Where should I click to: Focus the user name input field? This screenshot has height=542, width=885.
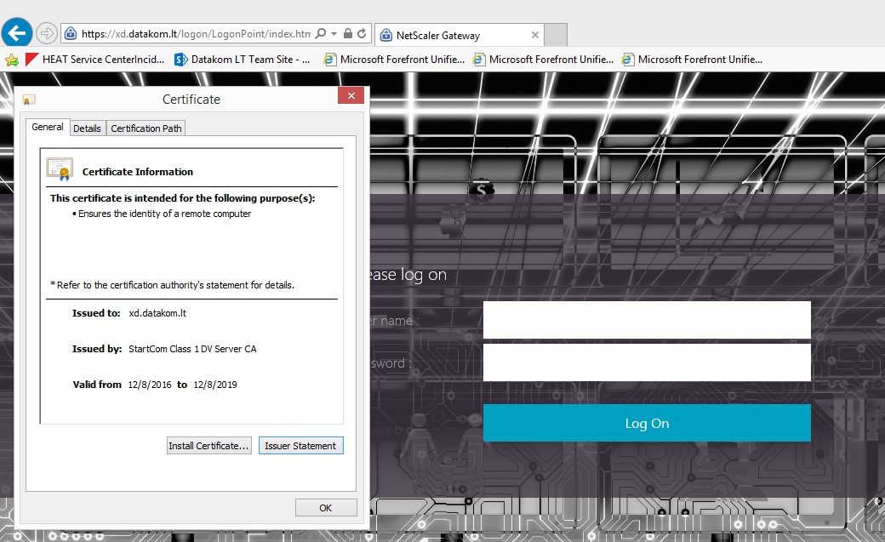[x=647, y=320]
